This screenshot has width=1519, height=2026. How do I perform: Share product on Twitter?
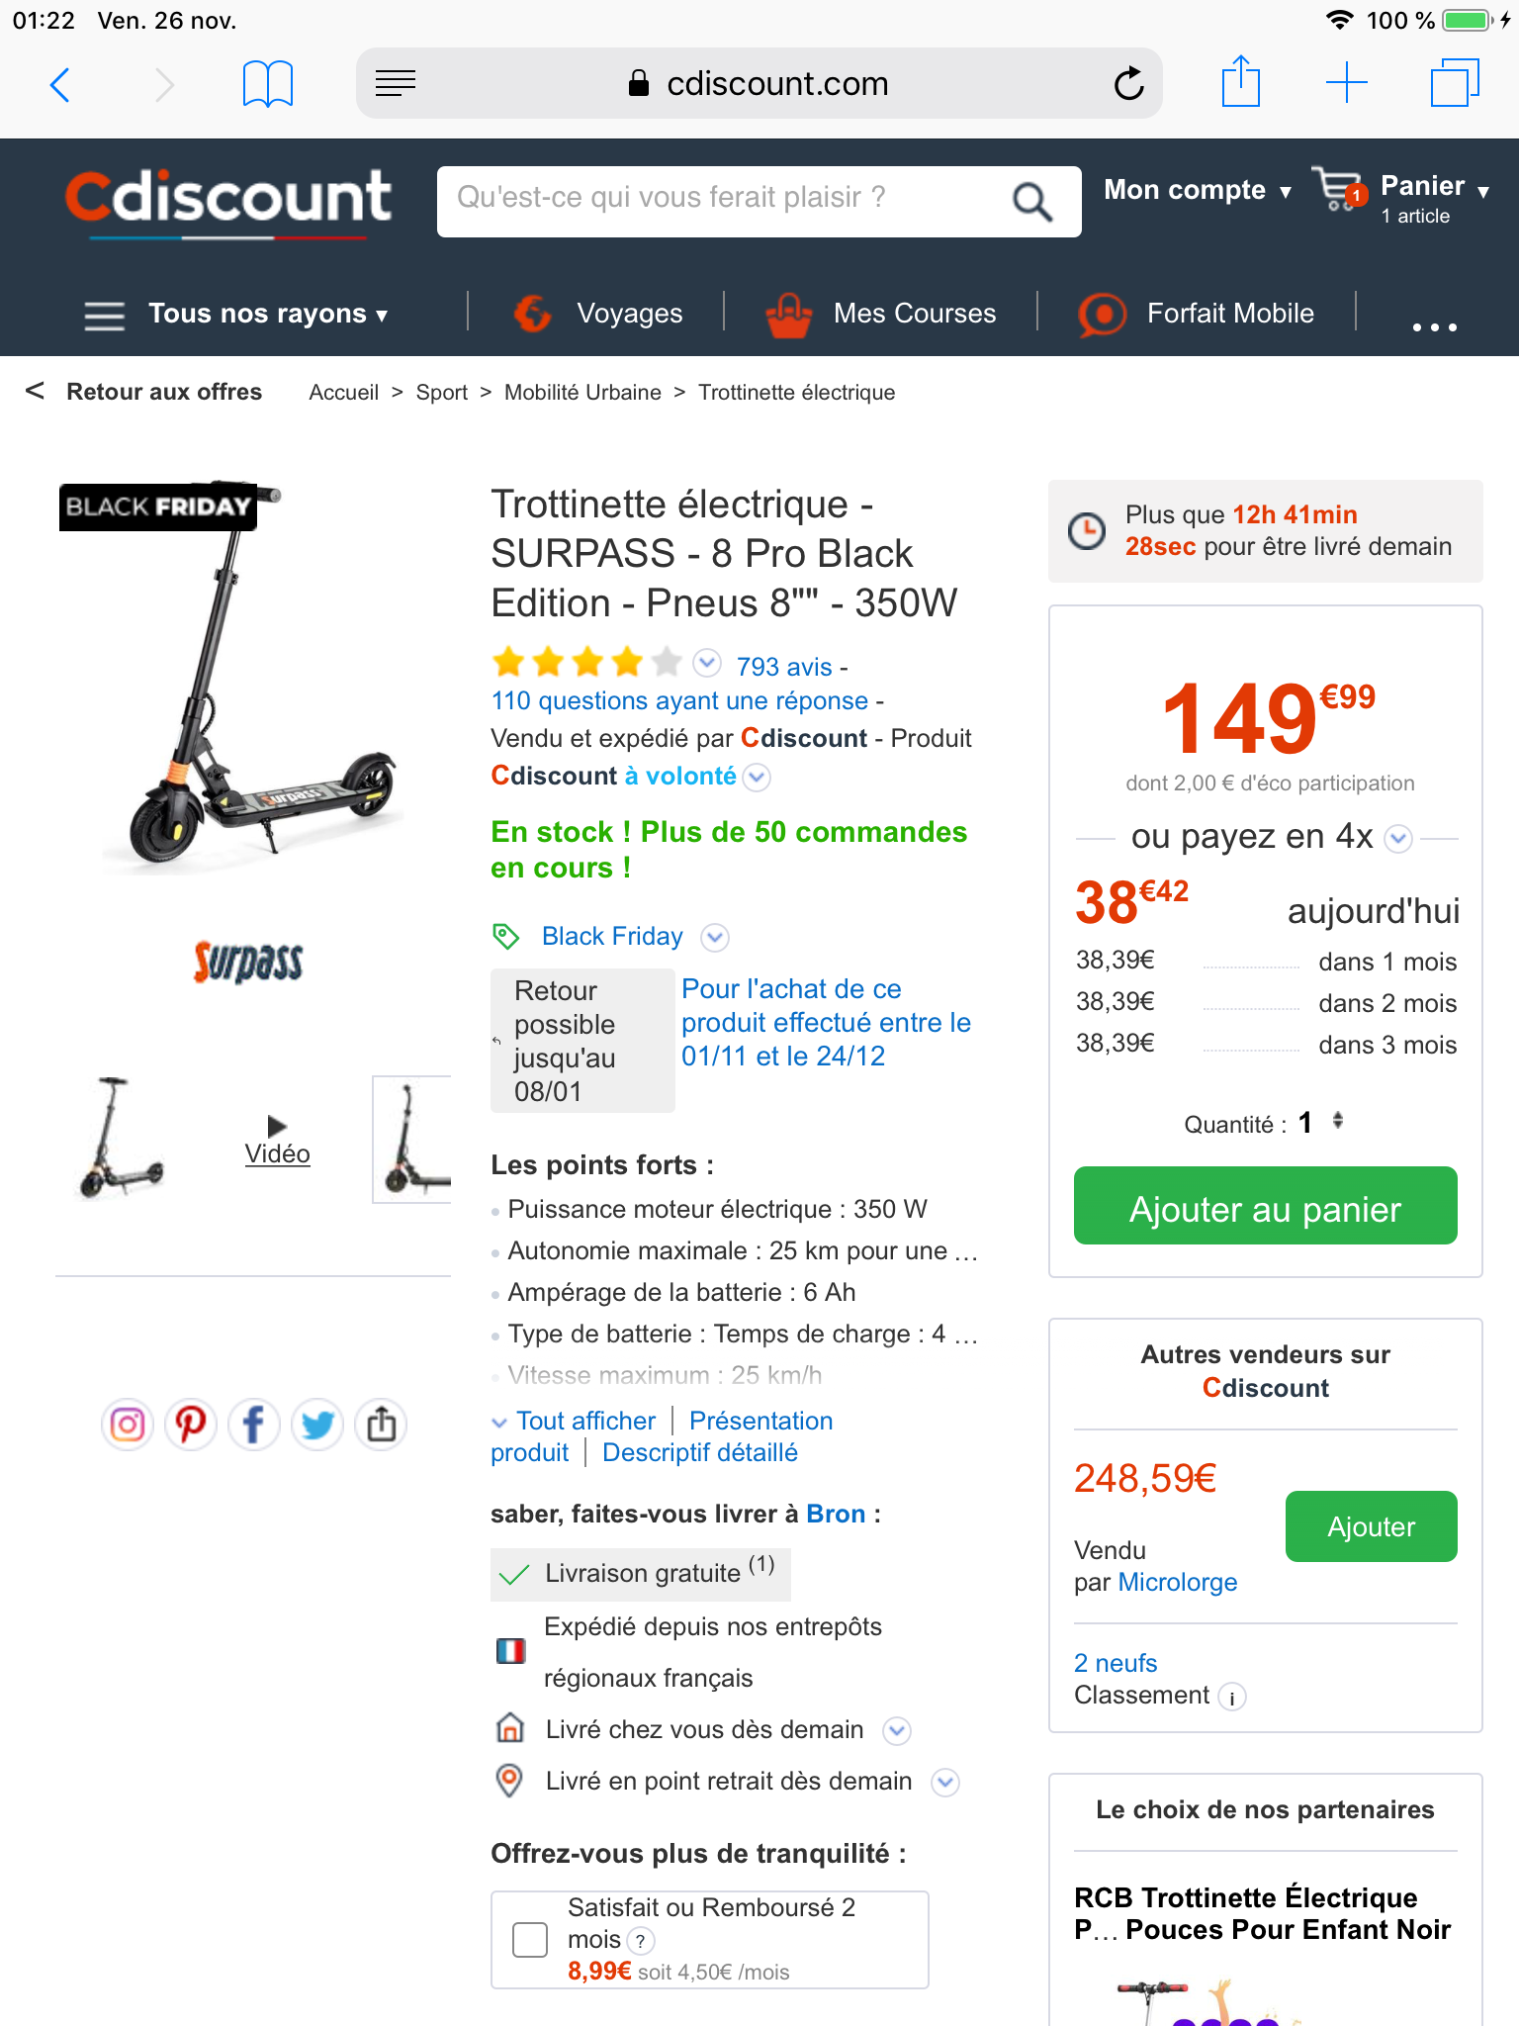tap(317, 1425)
